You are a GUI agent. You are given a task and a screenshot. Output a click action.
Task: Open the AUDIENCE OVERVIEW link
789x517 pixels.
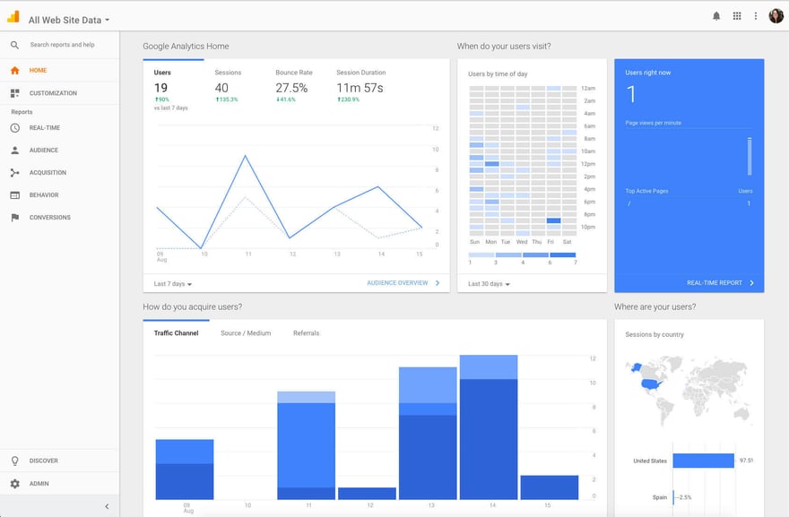point(397,282)
